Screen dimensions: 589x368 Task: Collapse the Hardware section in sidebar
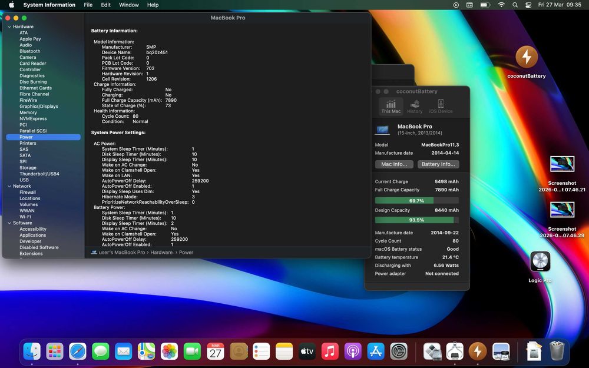pyautogui.click(x=9, y=26)
